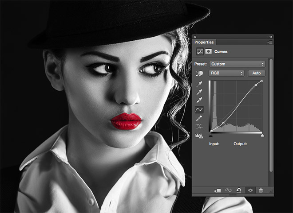293x213 pixels.
Task: Click the Curves title text
Action: click(221, 52)
